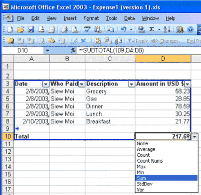Open the Data menu

[129, 18]
